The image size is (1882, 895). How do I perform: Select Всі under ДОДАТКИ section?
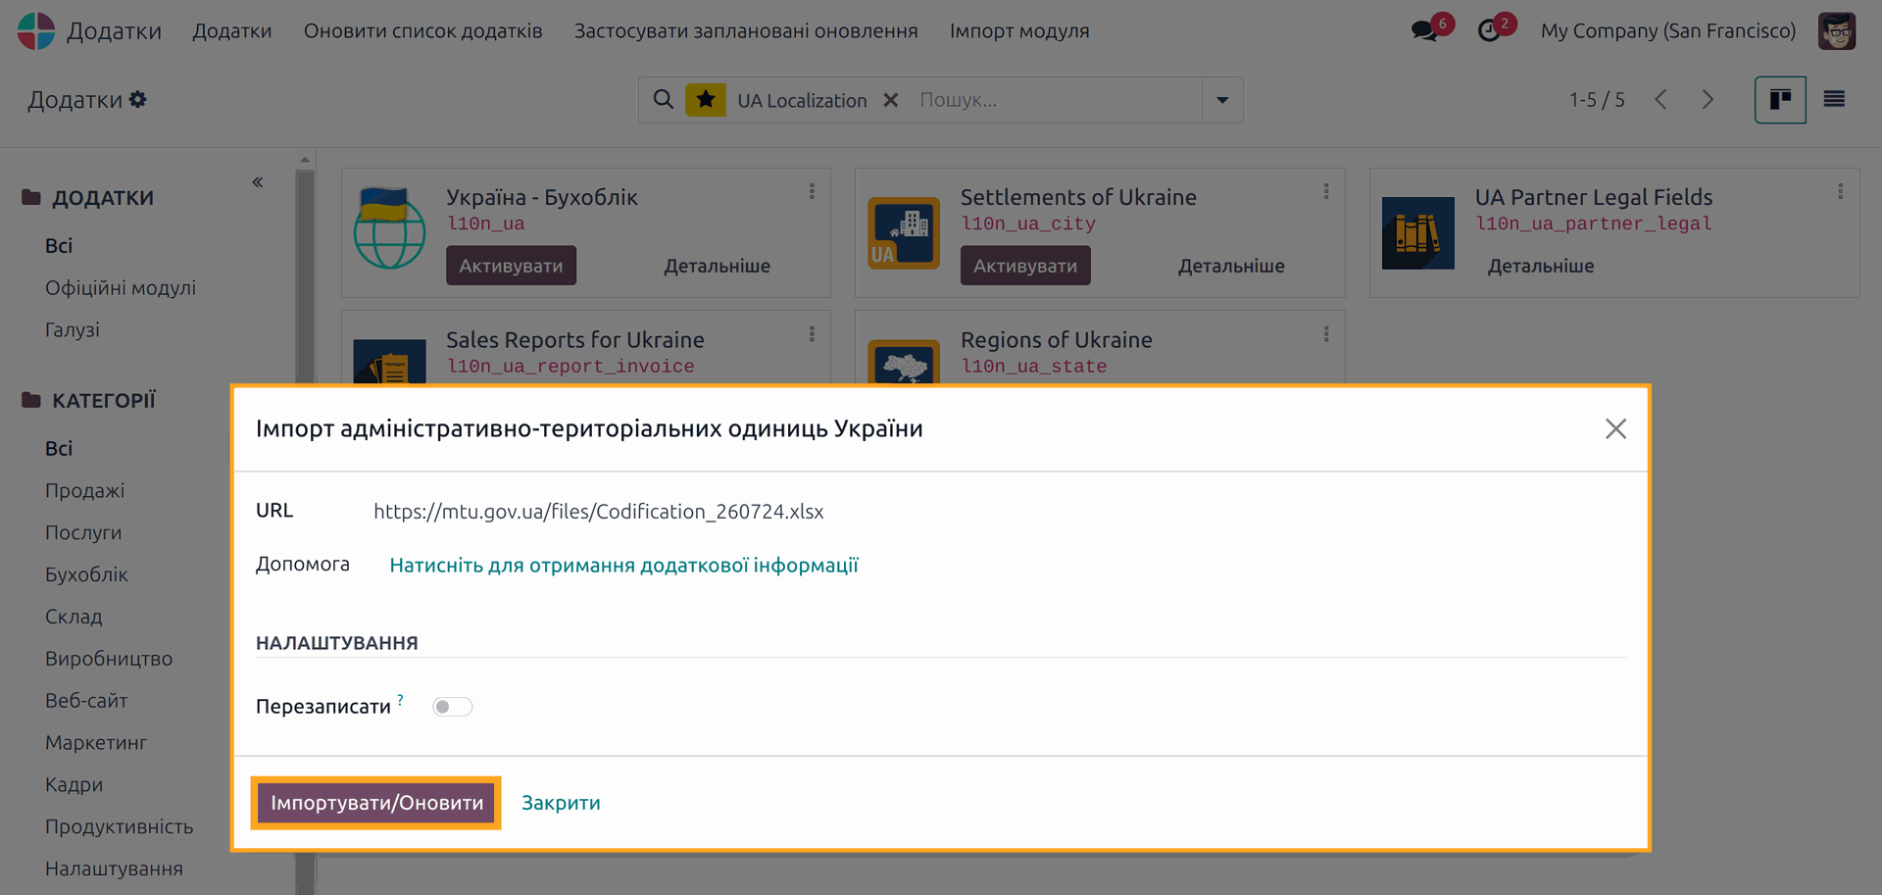tap(59, 245)
